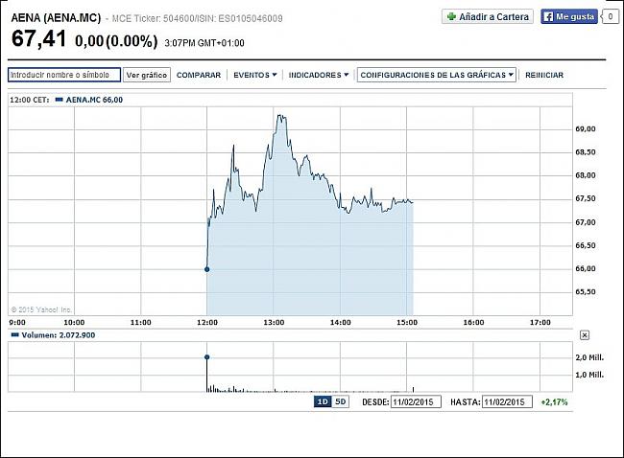Focus the Introducir nombre o símbolo field
Screen dimensions: 624x458
(64, 75)
